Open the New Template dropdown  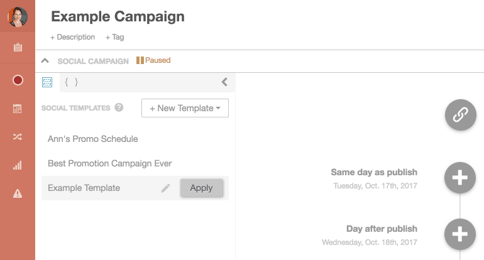[185, 108]
